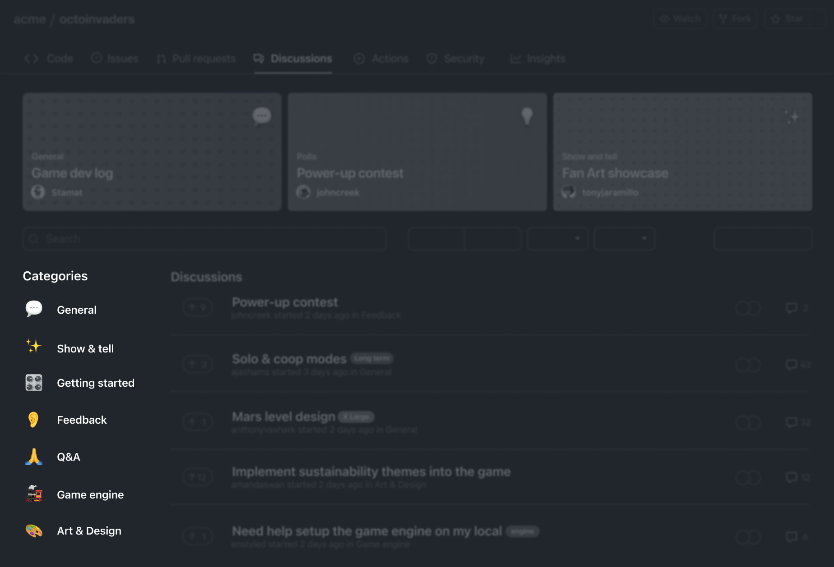
Task: Click the Feedback ear icon
Action: tap(34, 420)
